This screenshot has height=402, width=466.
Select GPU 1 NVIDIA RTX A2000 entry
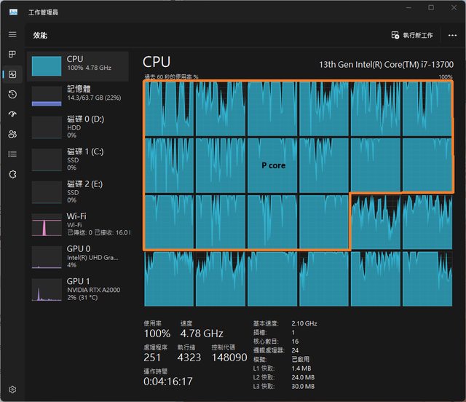[78, 289]
